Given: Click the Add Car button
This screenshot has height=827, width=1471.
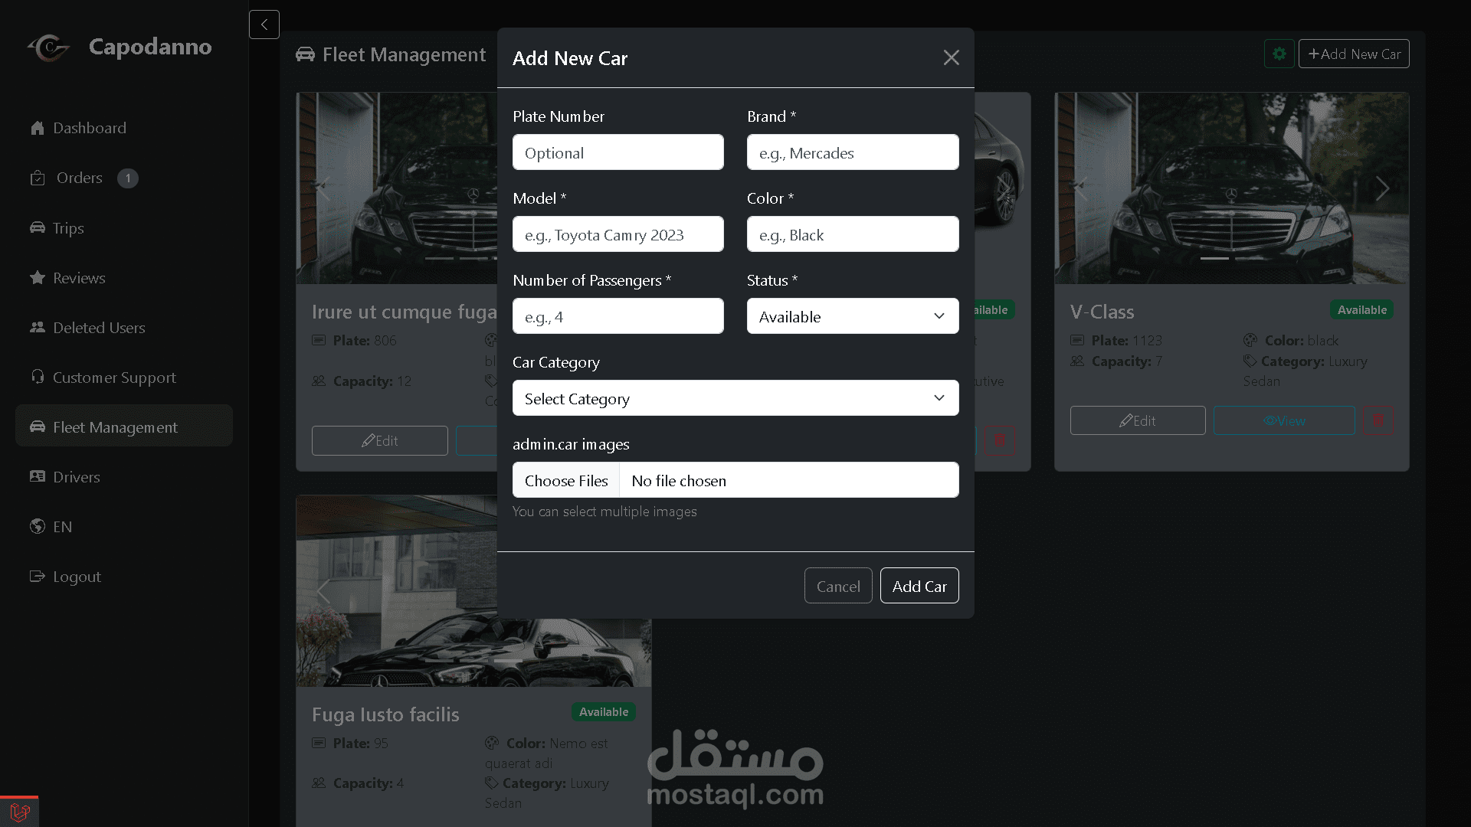Looking at the screenshot, I should click(919, 586).
